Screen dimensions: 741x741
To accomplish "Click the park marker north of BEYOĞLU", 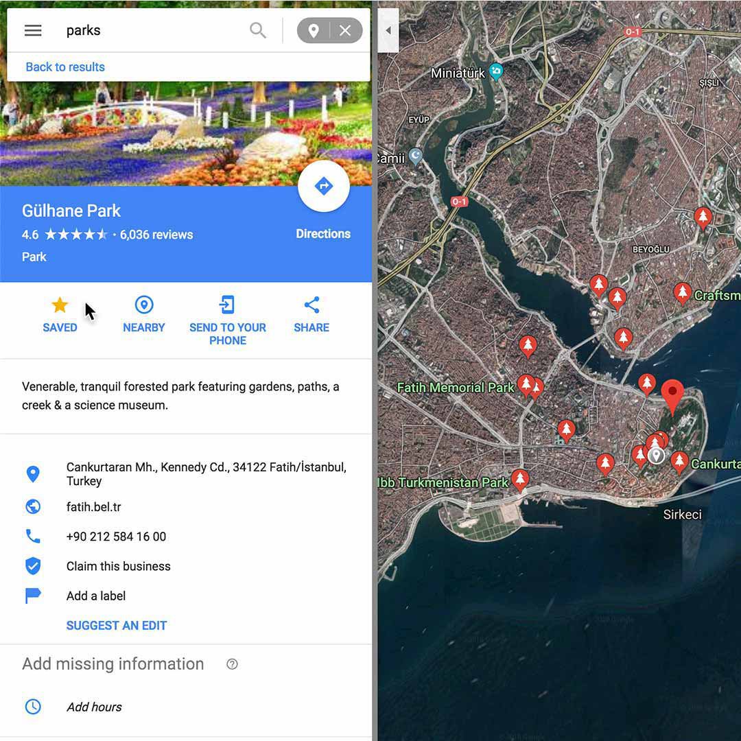I will [x=703, y=217].
